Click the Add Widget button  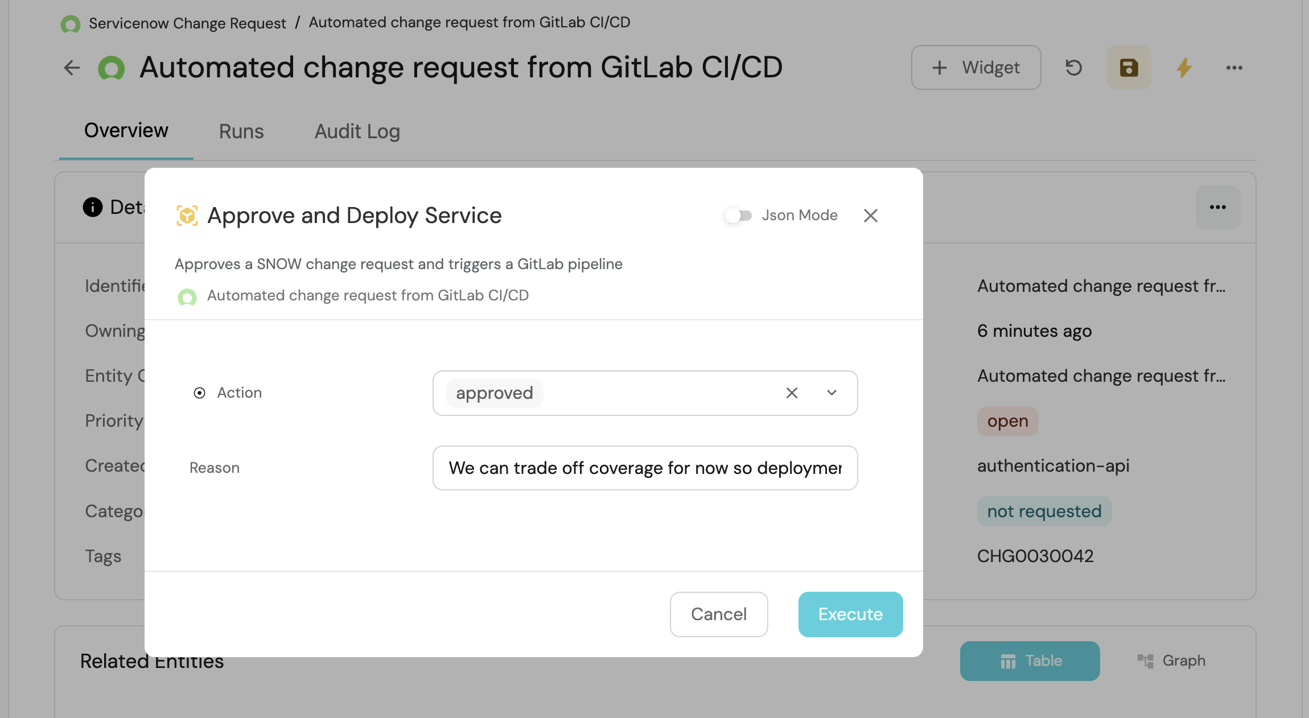[x=975, y=68]
